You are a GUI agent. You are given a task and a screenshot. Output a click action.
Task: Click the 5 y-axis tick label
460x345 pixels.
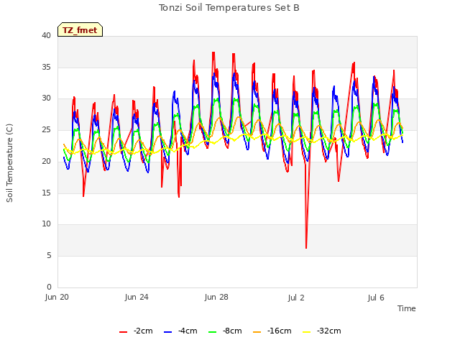click(49, 256)
